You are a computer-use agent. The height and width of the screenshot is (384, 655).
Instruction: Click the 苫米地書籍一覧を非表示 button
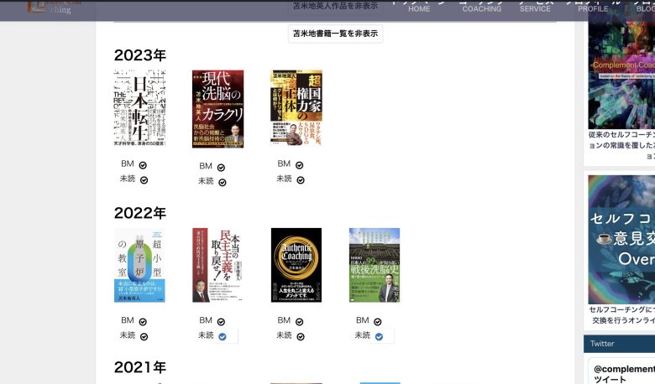335,34
